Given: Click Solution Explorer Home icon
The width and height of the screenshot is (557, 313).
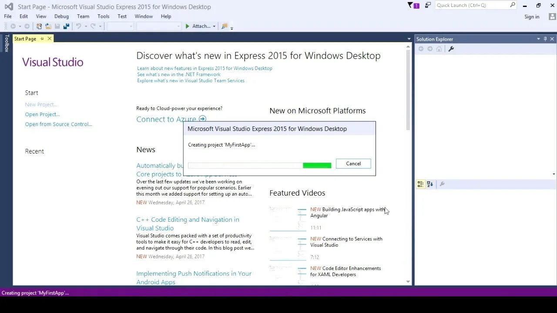Looking at the screenshot, I should [x=439, y=49].
